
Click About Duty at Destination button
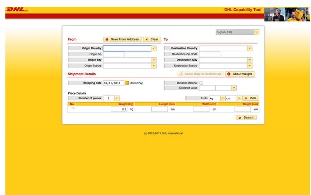pyautogui.click(x=200, y=74)
